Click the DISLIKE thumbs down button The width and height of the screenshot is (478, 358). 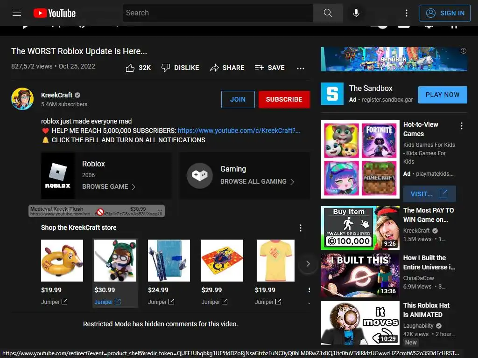click(180, 68)
